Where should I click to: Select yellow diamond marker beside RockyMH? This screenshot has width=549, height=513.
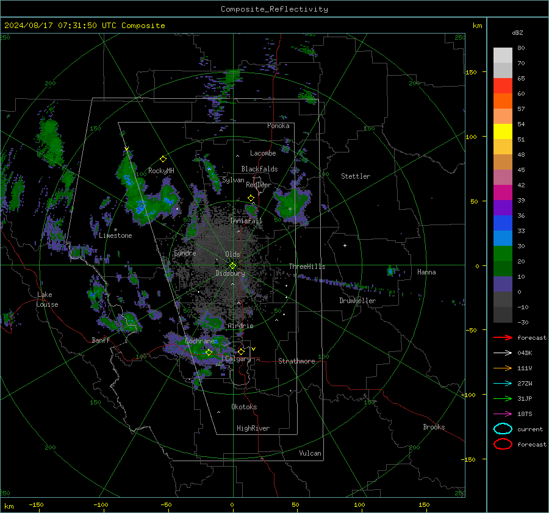[x=163, y=159]
